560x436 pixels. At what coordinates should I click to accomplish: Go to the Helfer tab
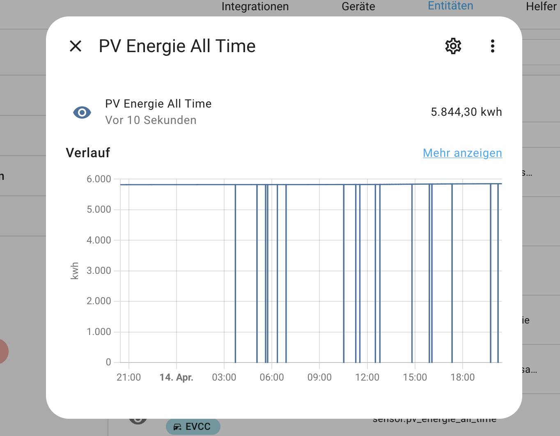point(541,7)
